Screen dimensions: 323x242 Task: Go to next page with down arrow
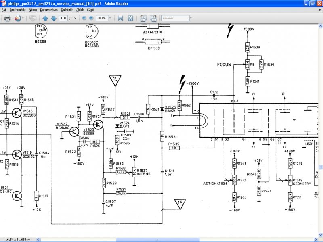pyautogui.click(x=54, y=18)
